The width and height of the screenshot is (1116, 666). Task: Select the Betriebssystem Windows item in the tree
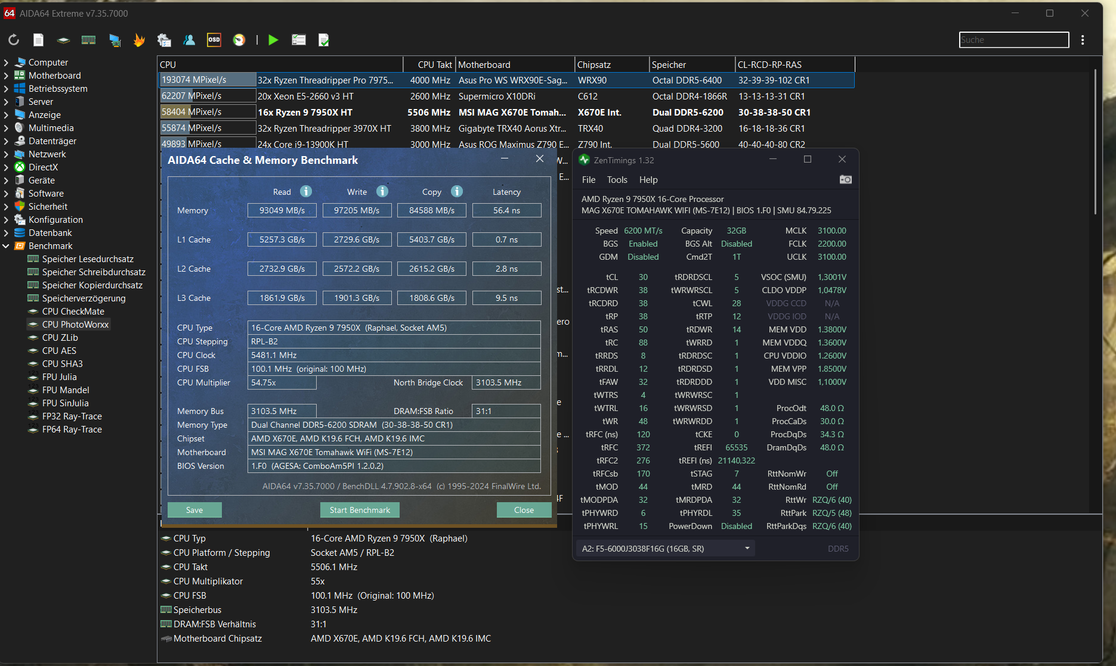coord(51,89)
